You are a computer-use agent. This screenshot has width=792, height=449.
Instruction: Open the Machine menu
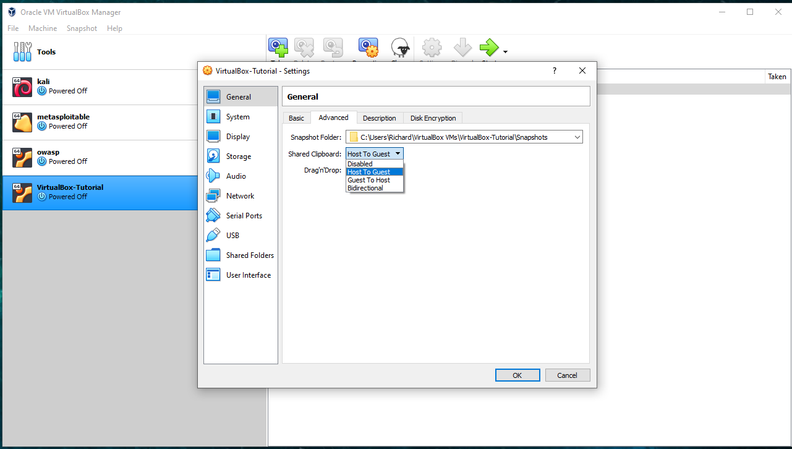click(43, 28)
